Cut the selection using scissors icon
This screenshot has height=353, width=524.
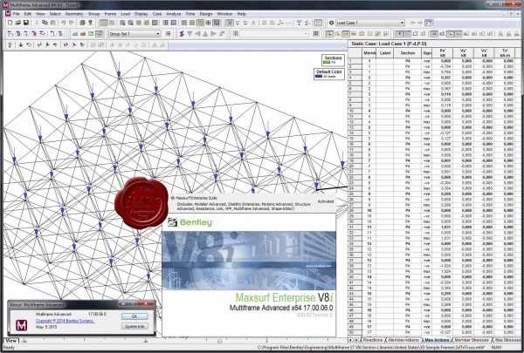[37, 23]
